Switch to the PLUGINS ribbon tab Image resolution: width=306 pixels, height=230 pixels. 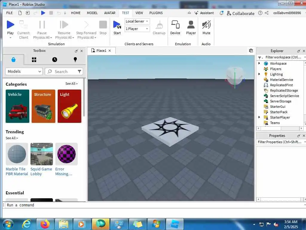(156, 13)
